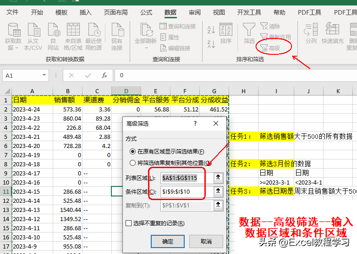
Task: Select 在原有区域显示筛选结果 radio option
Action: coord(132,151)
